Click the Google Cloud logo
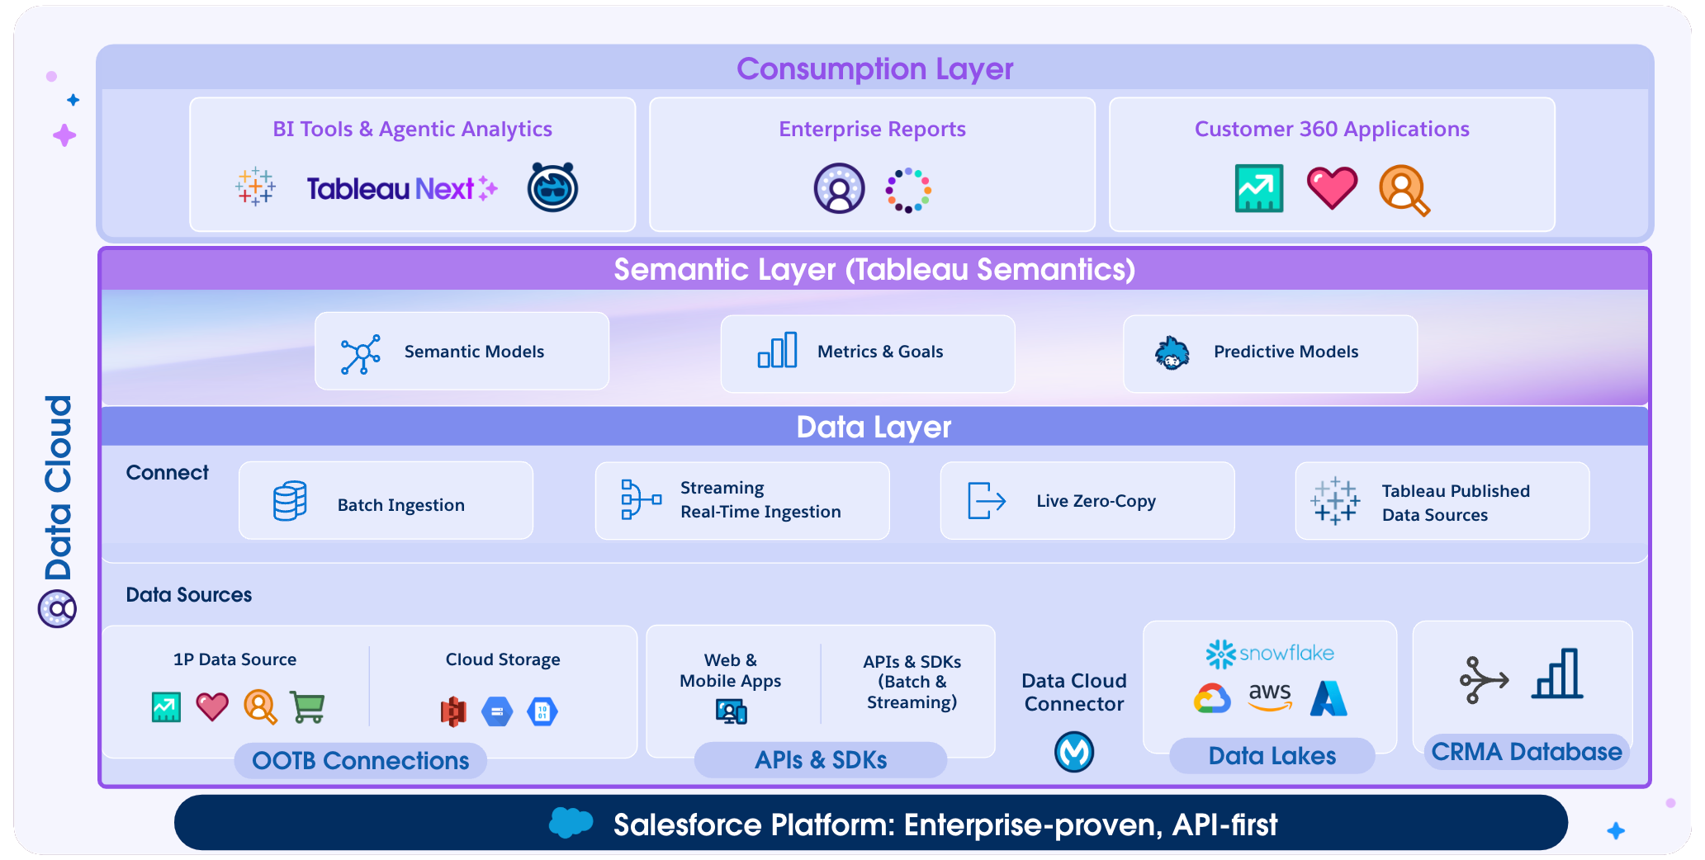 click(x=1212, y=698)
